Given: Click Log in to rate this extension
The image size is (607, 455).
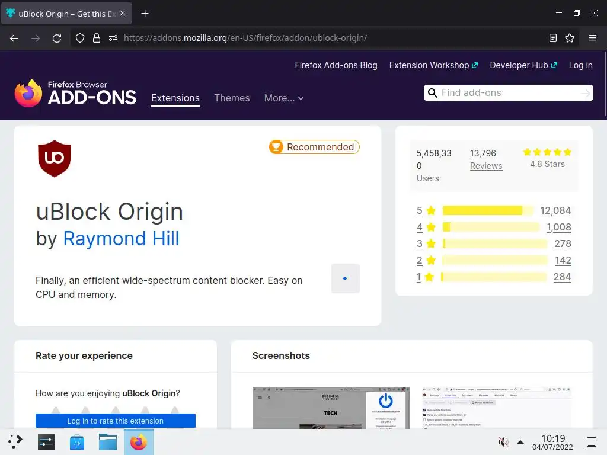Looking at the screenshot, I should (x=116, y=421).
